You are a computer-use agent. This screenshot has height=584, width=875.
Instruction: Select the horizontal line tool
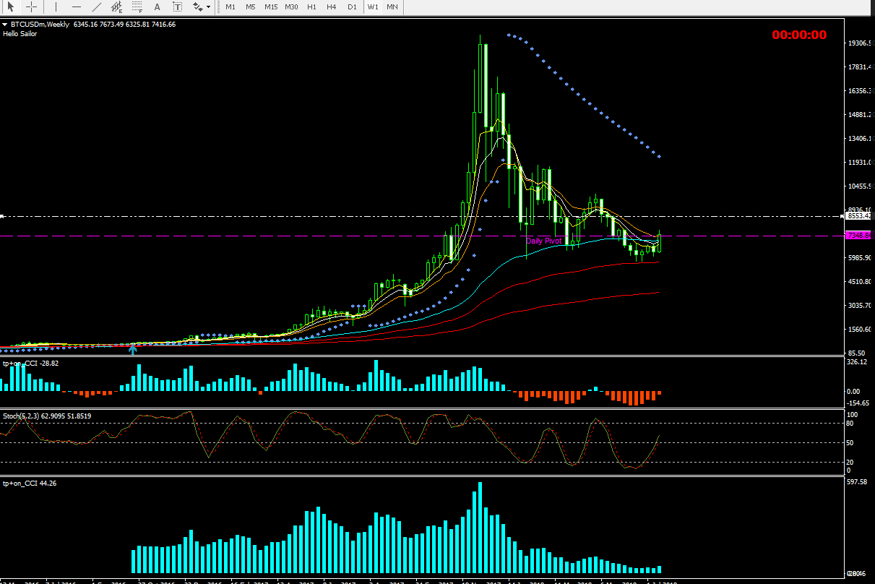77,7
